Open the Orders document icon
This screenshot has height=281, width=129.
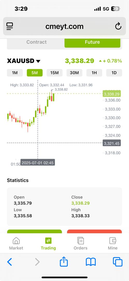[x=81, y=241]
